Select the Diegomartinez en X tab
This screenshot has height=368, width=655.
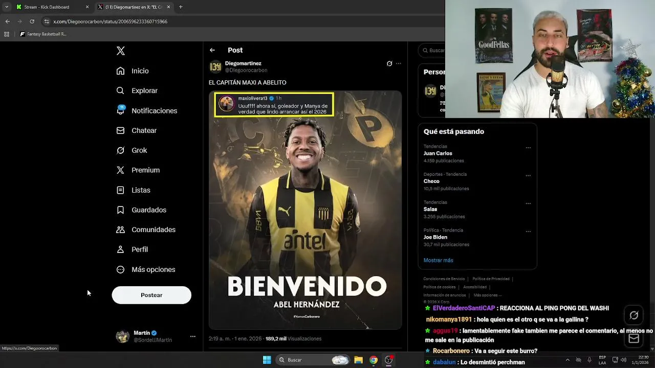click(134, 7)
